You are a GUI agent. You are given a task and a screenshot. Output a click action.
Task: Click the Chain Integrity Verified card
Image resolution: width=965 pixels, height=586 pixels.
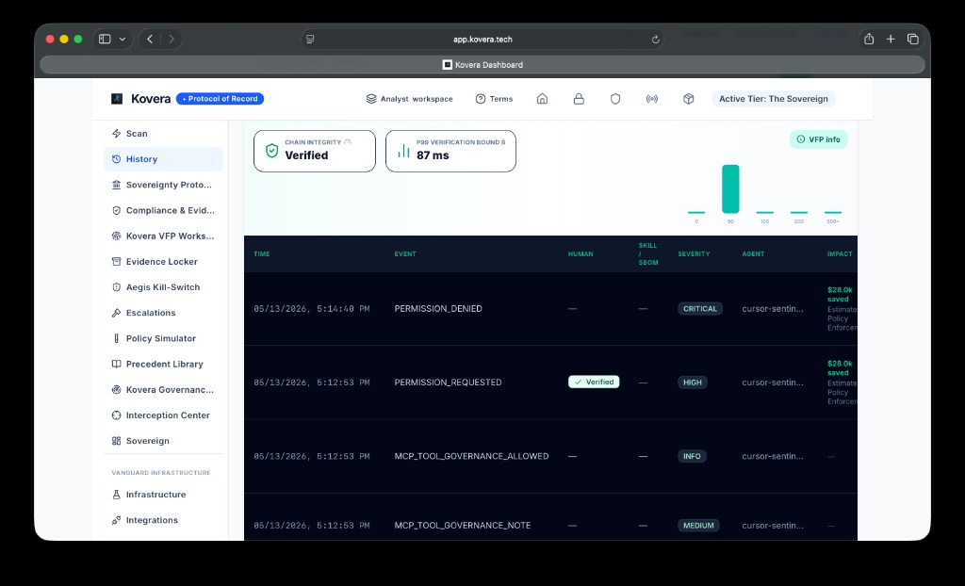coord(315,151)
